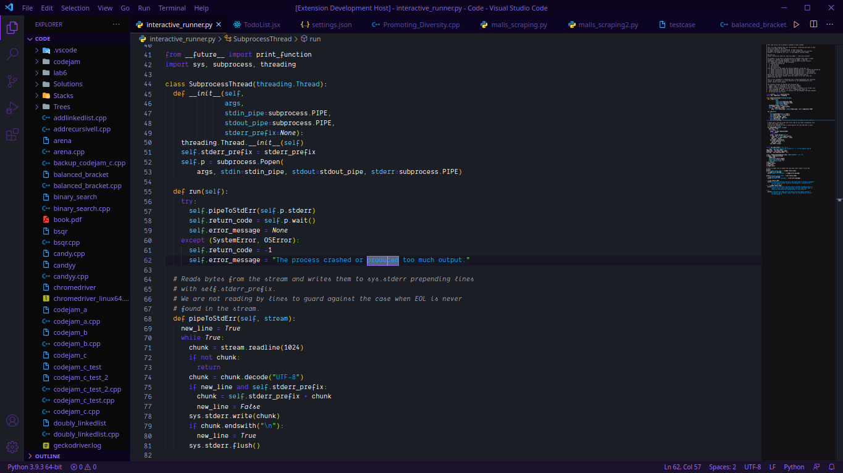Open addlinkedlist.cpp file
Image resolution: width=843 pixels, height=473 pixels.
80,118
